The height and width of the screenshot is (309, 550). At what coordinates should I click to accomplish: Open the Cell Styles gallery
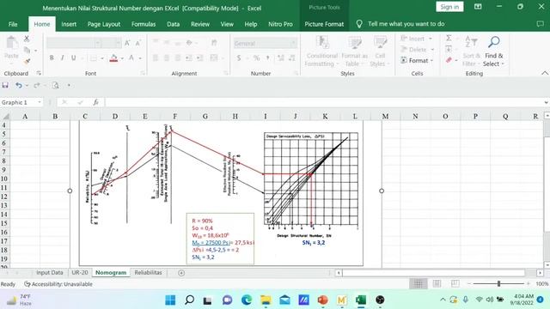pos(380,51)
